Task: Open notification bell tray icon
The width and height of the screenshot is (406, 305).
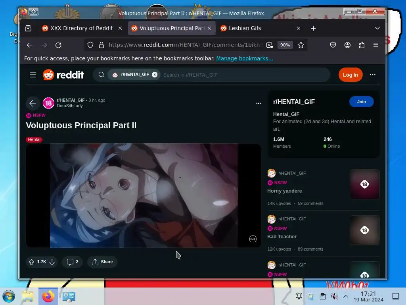Action: point(299,296)
